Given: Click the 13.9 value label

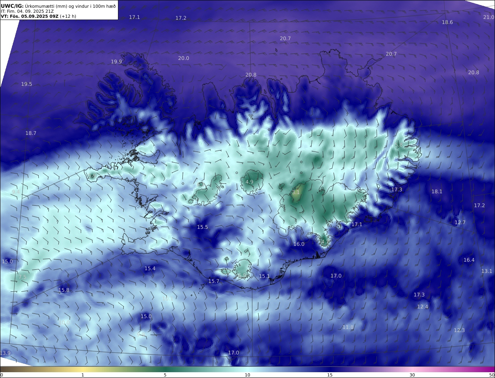Looking at the screenshot, I should coord(5,353).
